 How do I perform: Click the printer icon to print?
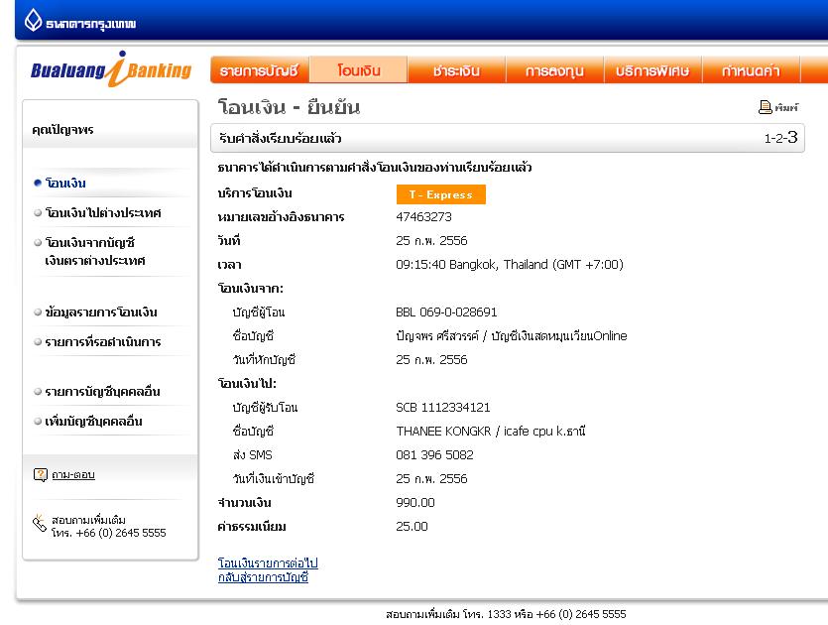click(x=765, y=107)
